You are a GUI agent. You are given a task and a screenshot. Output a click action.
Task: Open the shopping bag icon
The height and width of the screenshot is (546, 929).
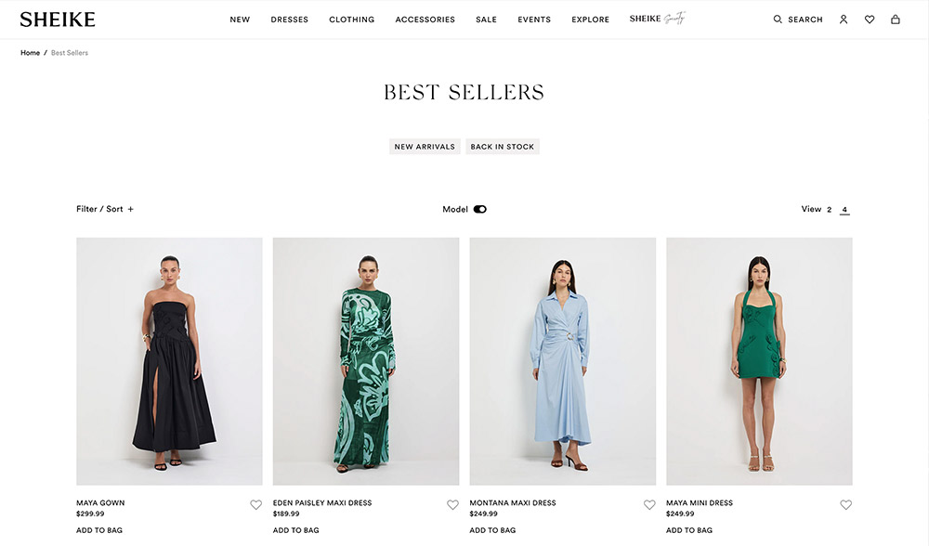(x=896, y=19)
